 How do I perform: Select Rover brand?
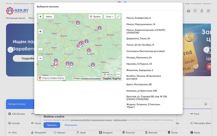tap(173, 133)
